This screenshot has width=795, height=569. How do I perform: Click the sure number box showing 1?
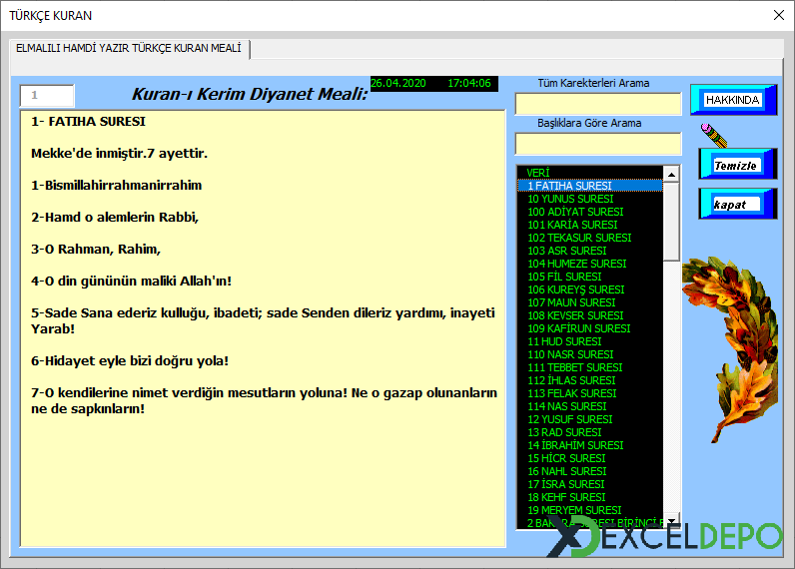point(47,95)
